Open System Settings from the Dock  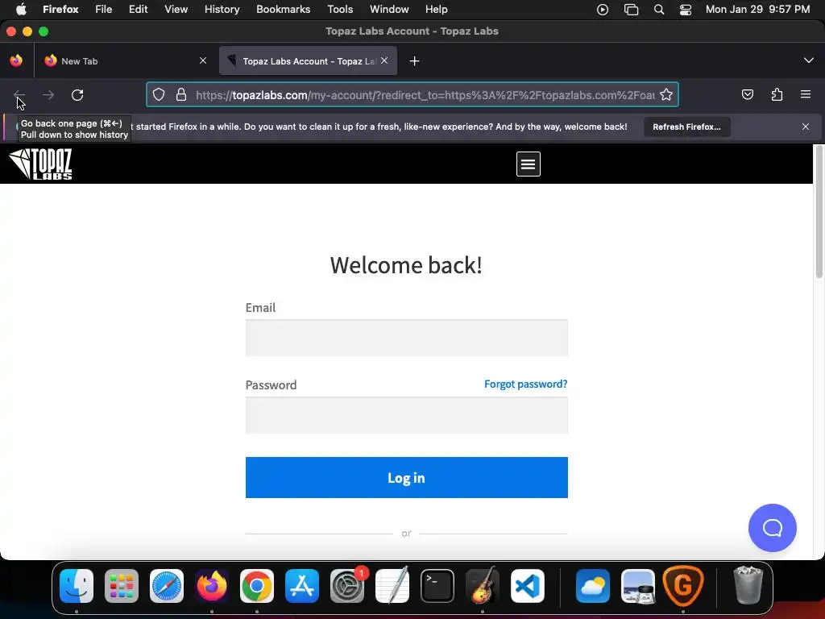click(347, 586)
